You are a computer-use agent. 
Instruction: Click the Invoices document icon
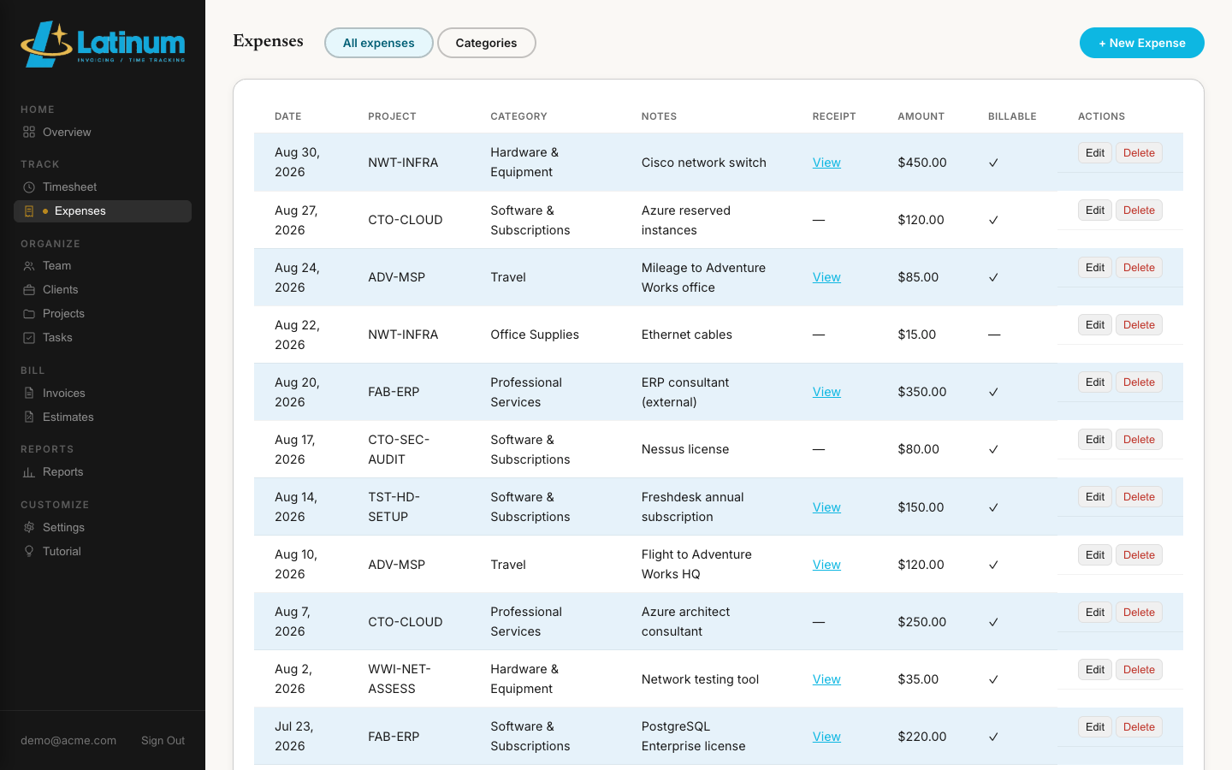(x=29, y=394)
